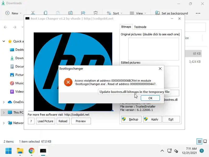
Task: Minimize the Boot Logo Changer window
Action: coord(172,19)
